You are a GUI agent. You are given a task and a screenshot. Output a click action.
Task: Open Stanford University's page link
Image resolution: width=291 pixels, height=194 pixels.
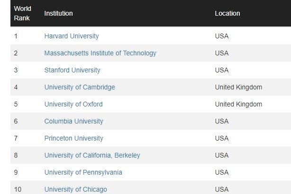point(72,70)
